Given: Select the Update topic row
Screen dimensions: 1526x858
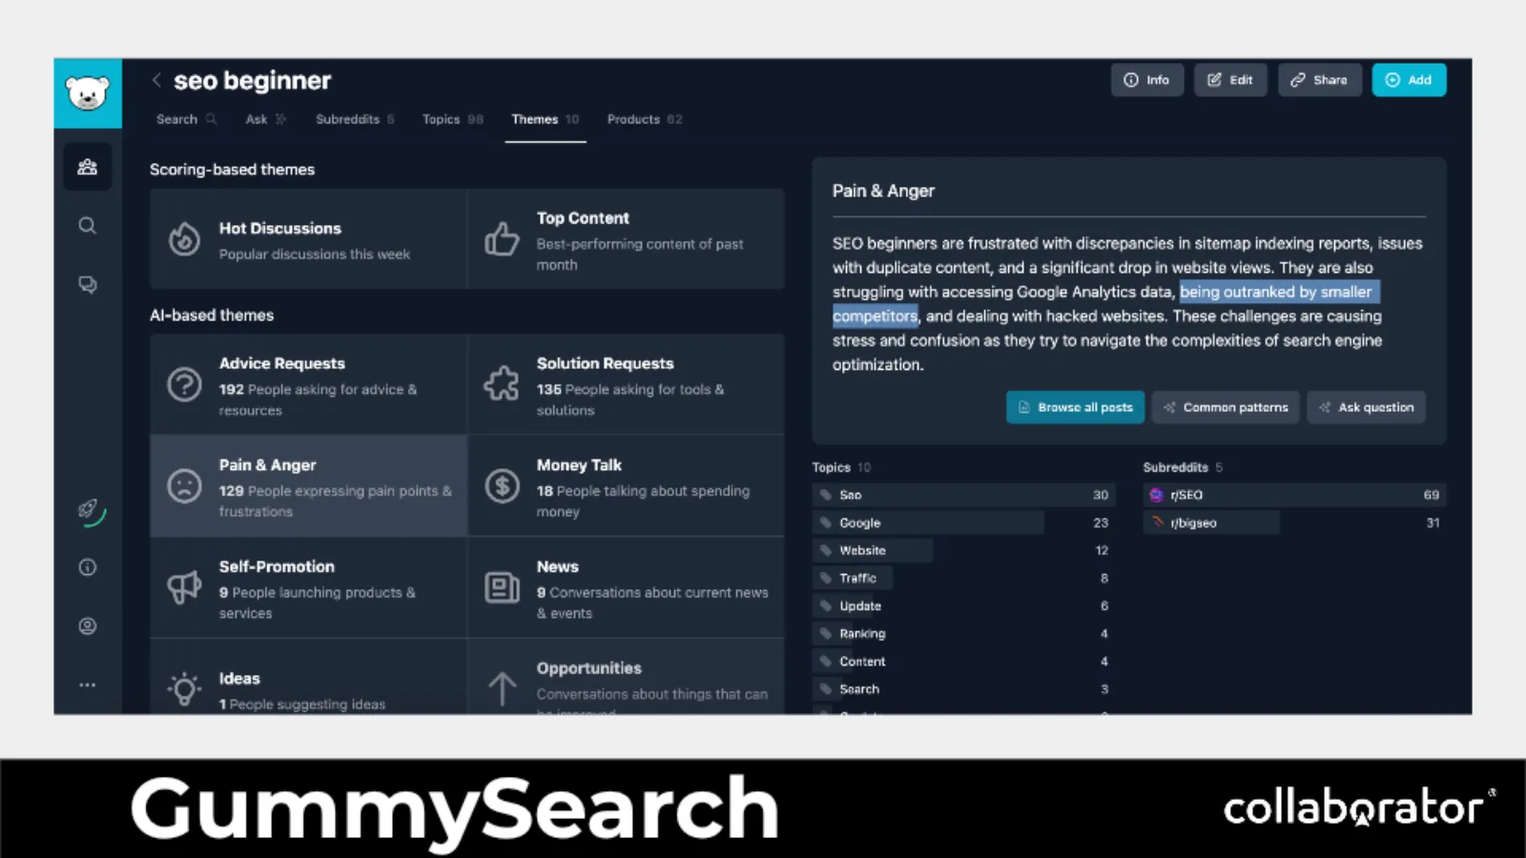Looking at the screenshot, I should 963,605.
